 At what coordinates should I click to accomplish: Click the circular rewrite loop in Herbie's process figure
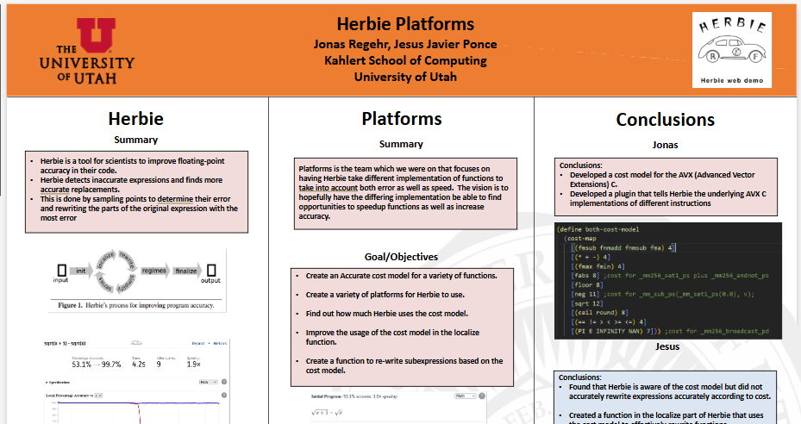click(x=116, y=271)
